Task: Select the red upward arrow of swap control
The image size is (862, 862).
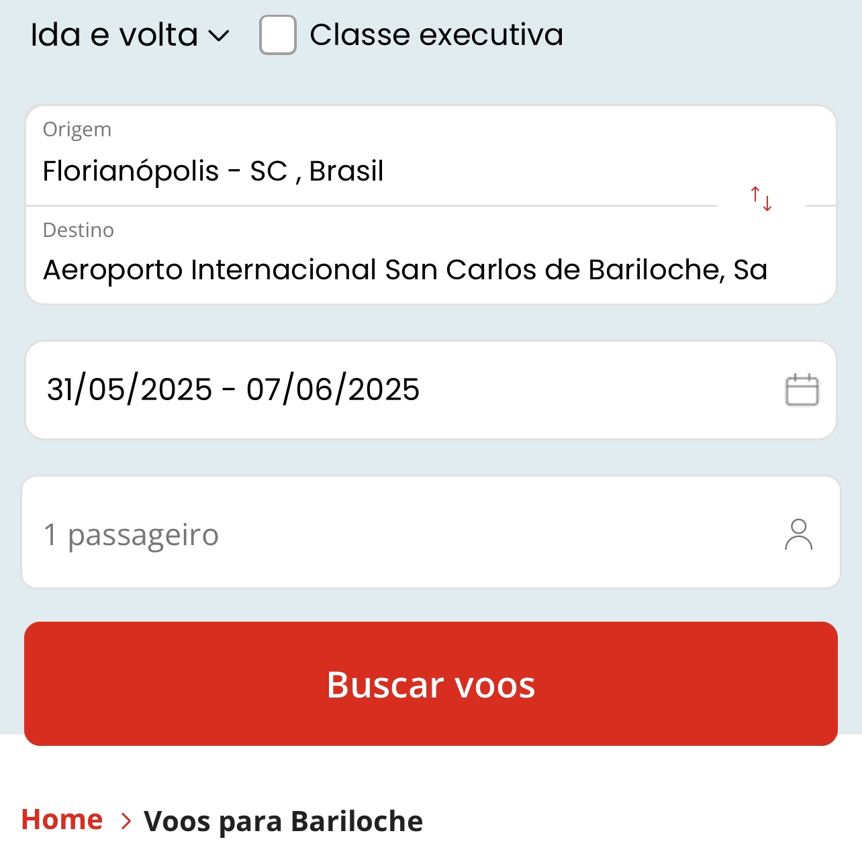Action: 755,193
